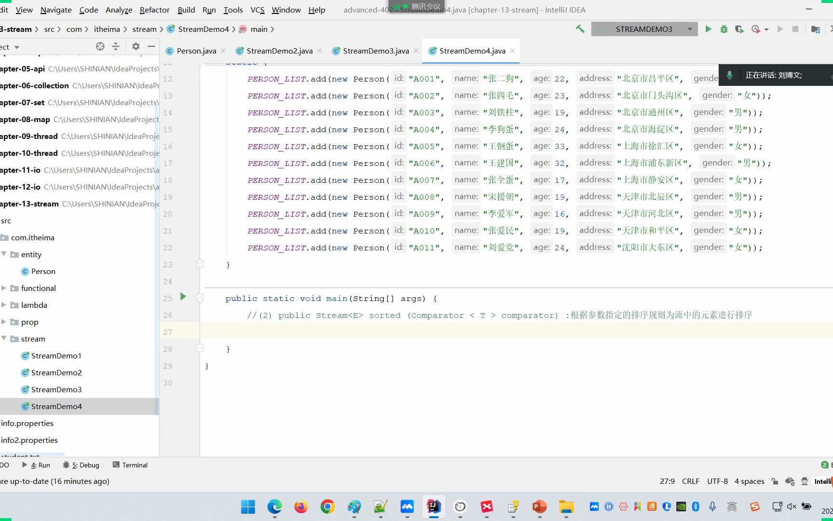Switch to the StreamDemo2.java tab
The height and width of the screenshot is (521, 833).
click(280, 51)
